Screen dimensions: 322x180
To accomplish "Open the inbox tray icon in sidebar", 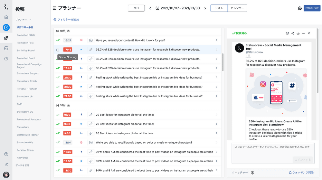I will pos(6,48).
